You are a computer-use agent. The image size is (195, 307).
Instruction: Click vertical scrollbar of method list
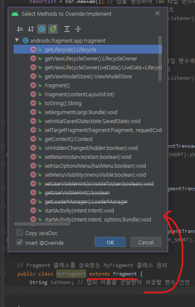point(160,58)
